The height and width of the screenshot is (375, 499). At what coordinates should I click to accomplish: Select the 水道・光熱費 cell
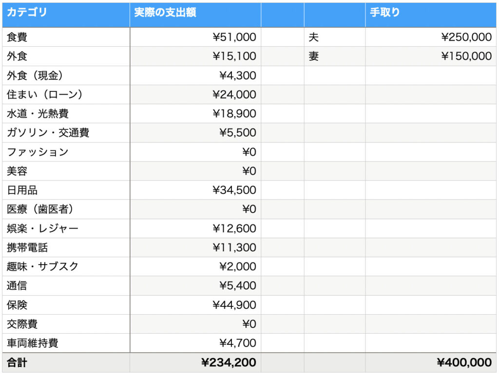coord(66,113)
